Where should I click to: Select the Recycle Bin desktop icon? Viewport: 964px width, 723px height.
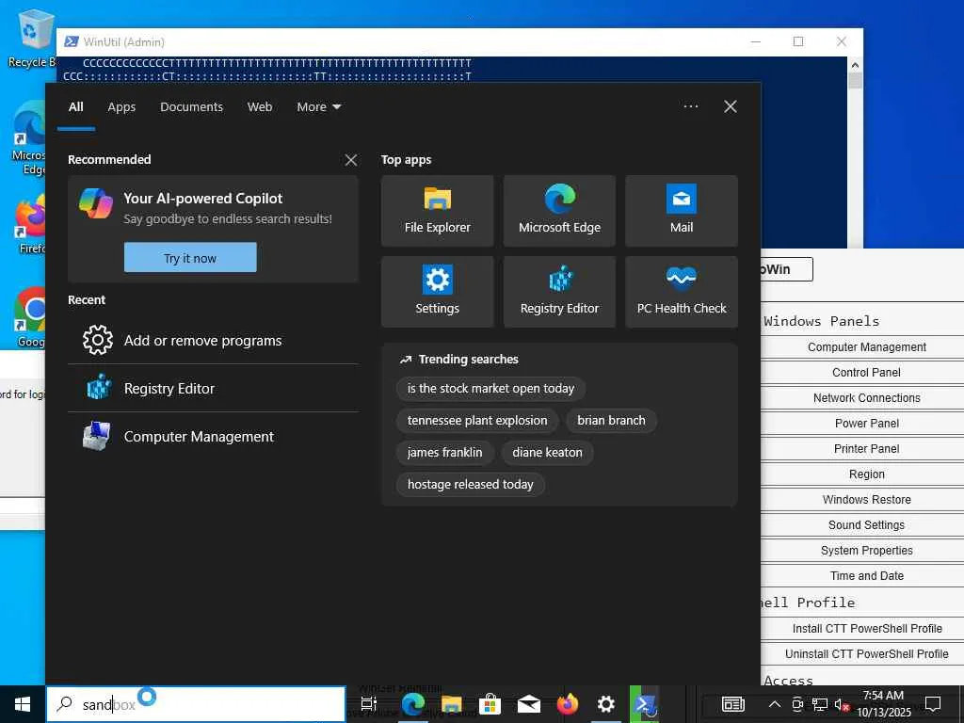(31, 38)
